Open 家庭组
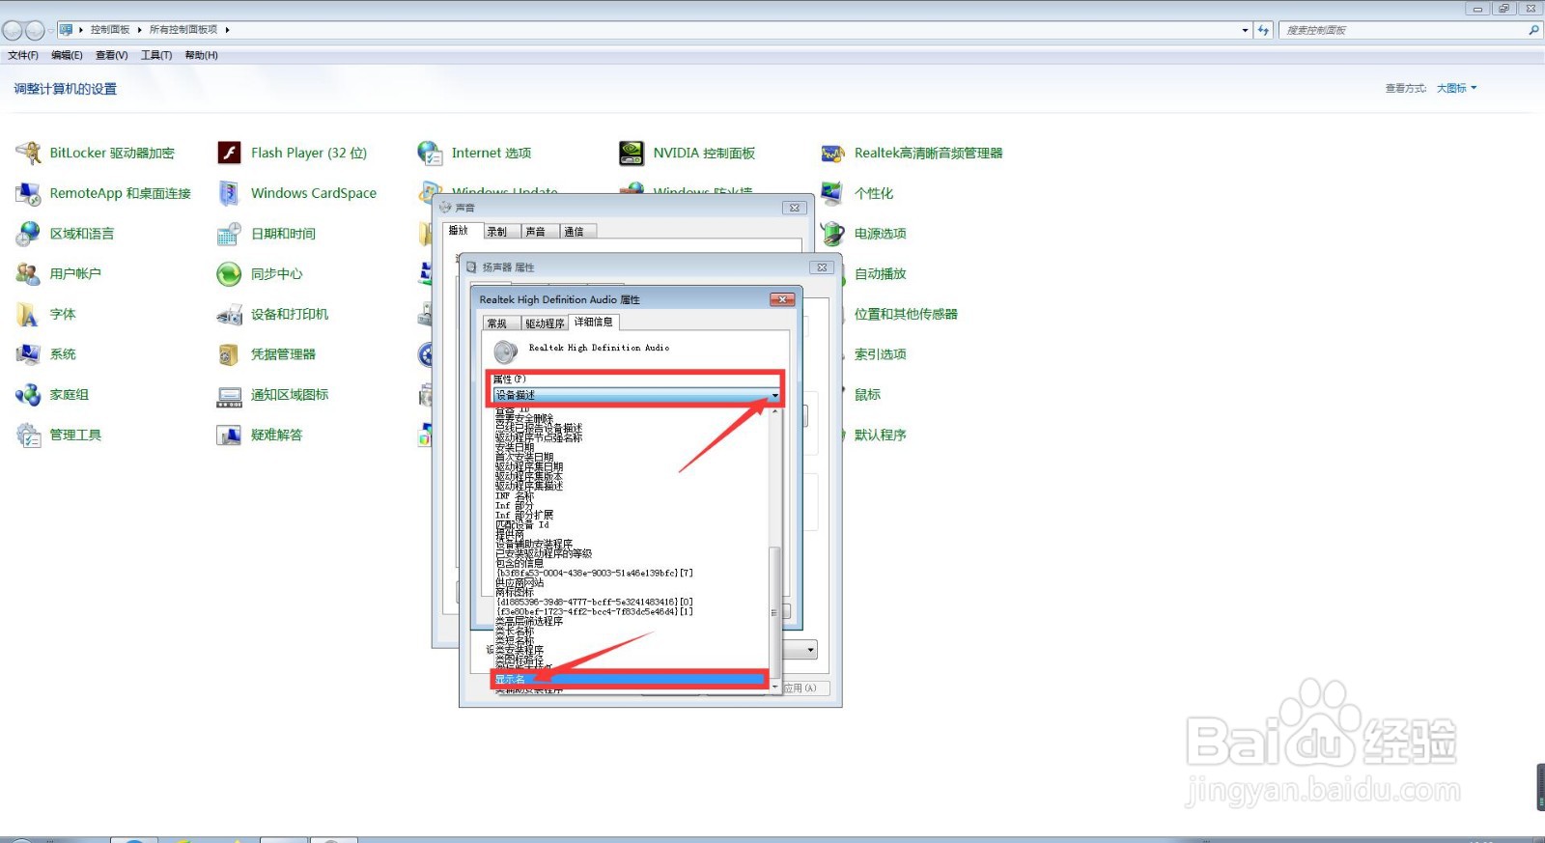Screen dimensions: 1545x843 53,395
